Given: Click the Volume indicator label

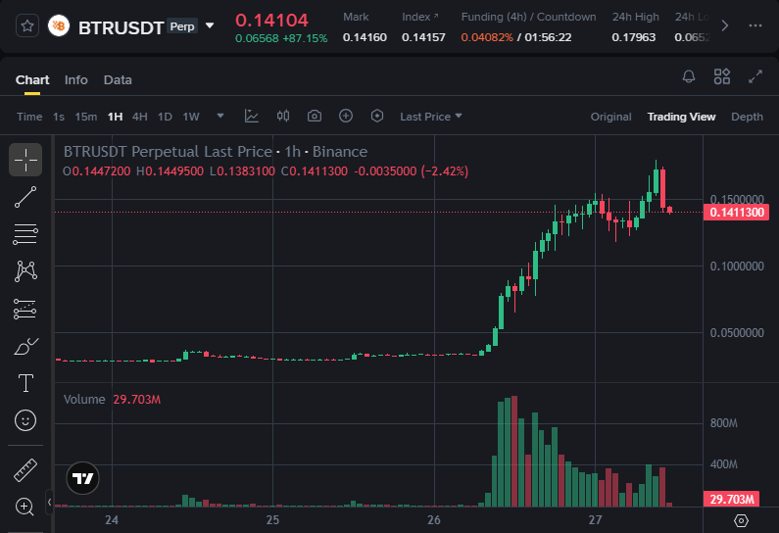Looking at the screenshot, I should coord(84,400).
